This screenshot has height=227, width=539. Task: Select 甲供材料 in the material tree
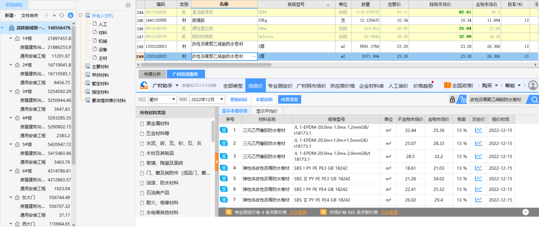click(x=100, y=75)
